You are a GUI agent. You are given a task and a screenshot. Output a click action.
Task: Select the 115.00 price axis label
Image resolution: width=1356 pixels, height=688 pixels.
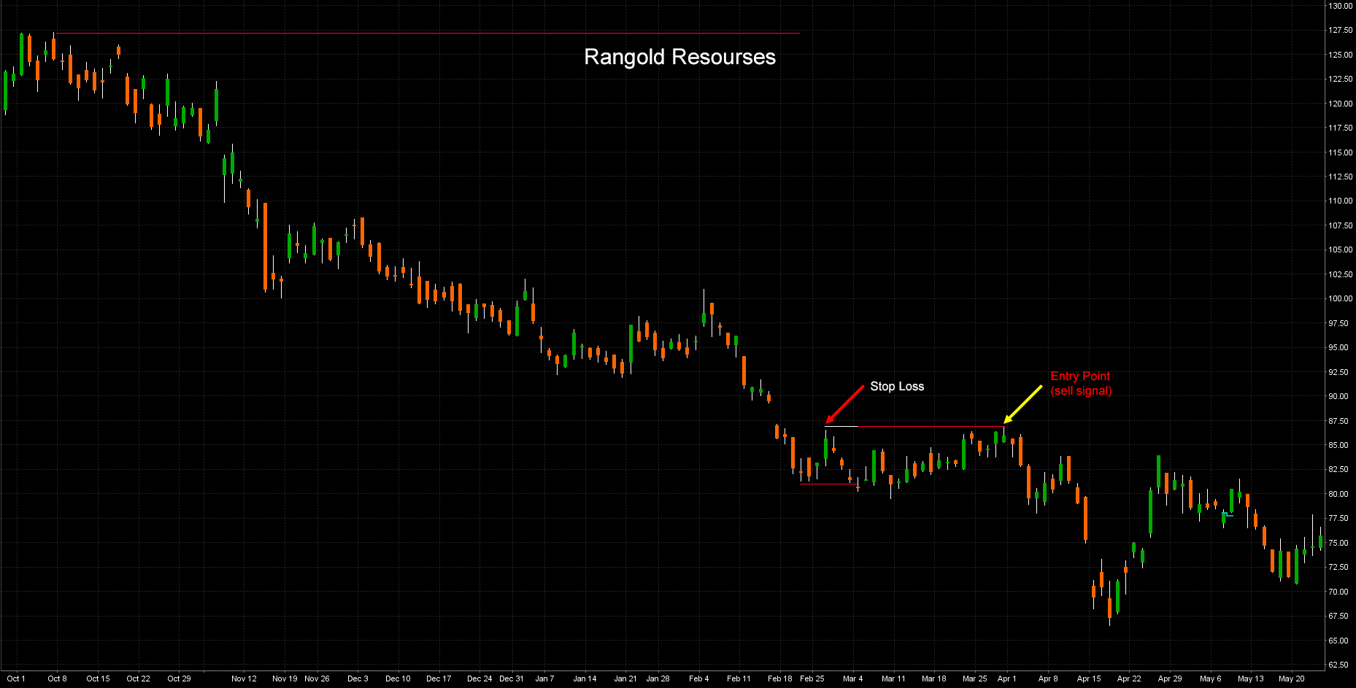tap(1340, 152)
